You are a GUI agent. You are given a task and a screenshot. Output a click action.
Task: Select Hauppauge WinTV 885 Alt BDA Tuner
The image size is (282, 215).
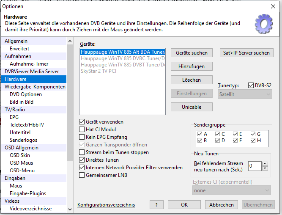point(122,52)
